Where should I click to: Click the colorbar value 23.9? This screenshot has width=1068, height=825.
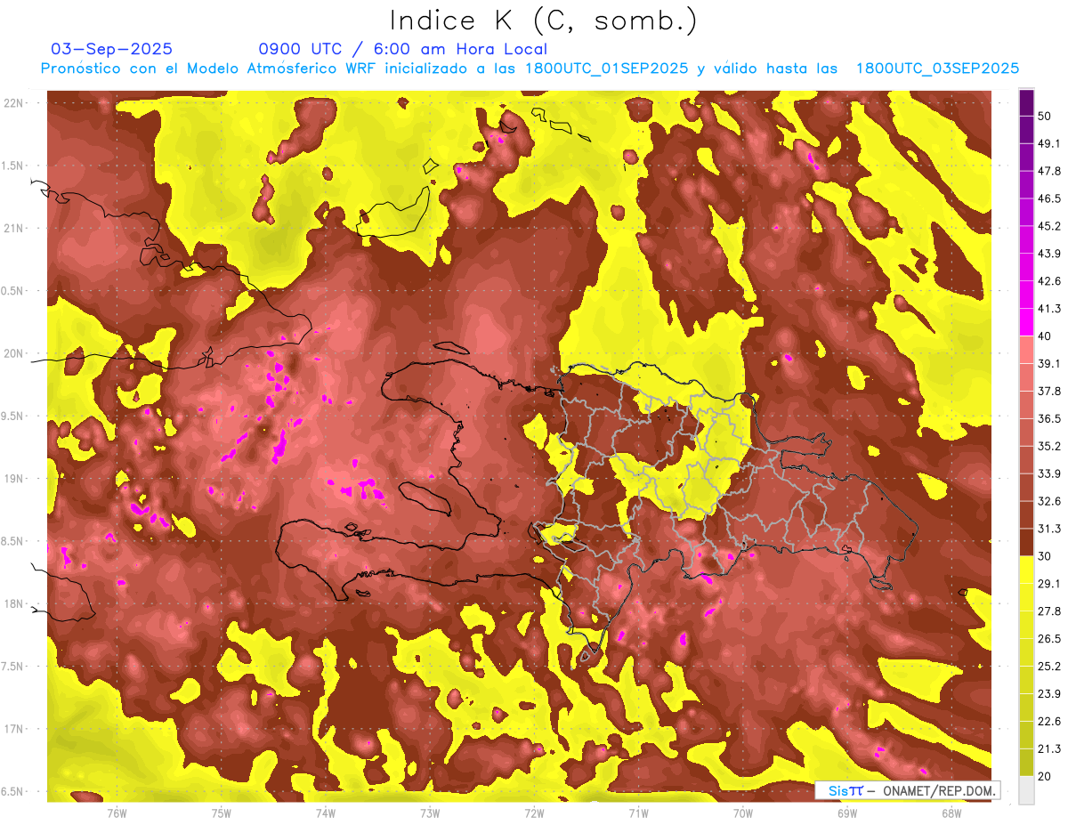click(x=1048, y=695)
